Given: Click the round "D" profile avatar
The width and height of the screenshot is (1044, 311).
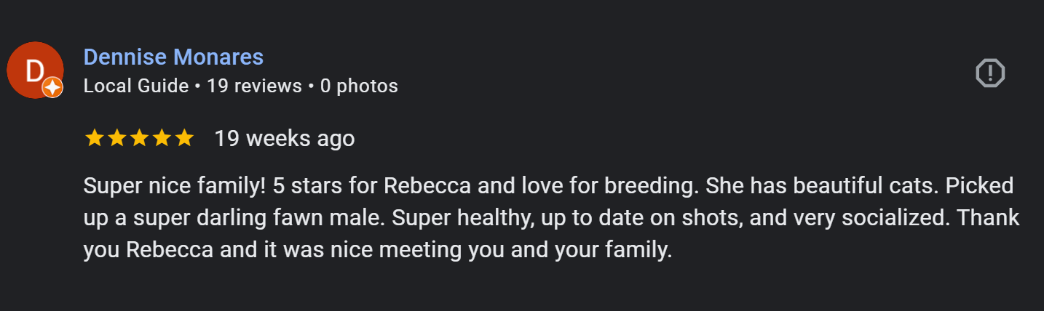Looking at the screenshot, I should 33,70.
